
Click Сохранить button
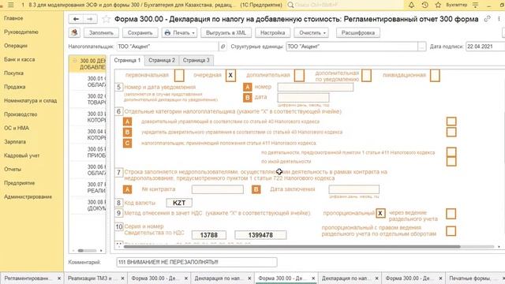tap(140, 32)
